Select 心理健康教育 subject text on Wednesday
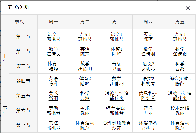Image resolution: width=196 pixels, height=133 pixels. (117, 123)
